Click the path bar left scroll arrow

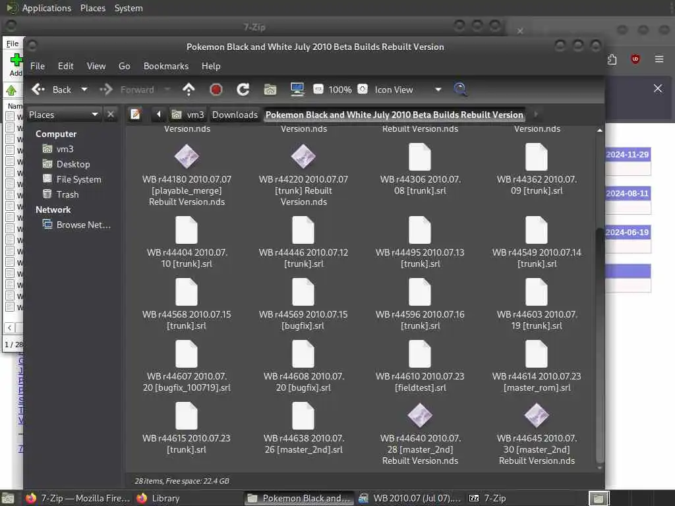(158, 115)
